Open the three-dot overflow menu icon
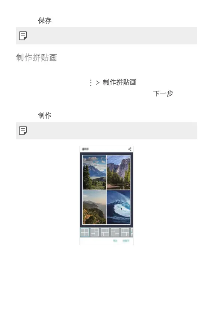This screenshot has width=213, height=320. [x=91, y=83]
